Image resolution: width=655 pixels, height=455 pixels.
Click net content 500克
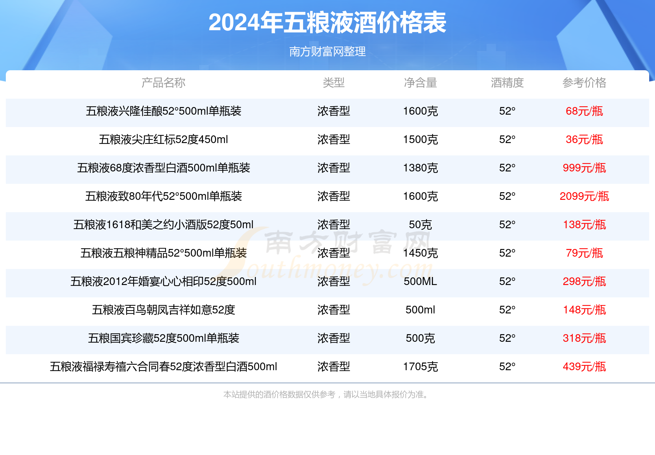[x=420, y=338]
